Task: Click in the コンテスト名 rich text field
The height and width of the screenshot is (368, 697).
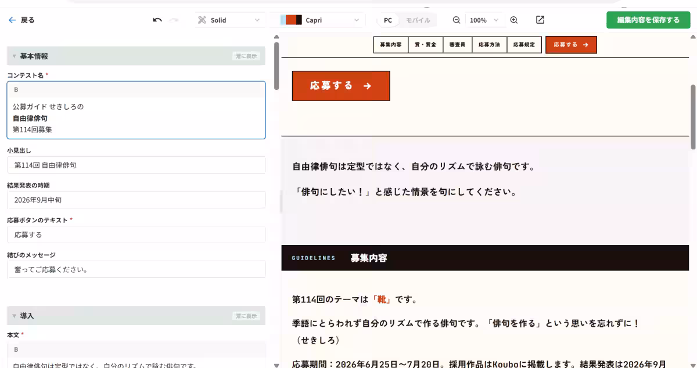Action: [136, 118]
